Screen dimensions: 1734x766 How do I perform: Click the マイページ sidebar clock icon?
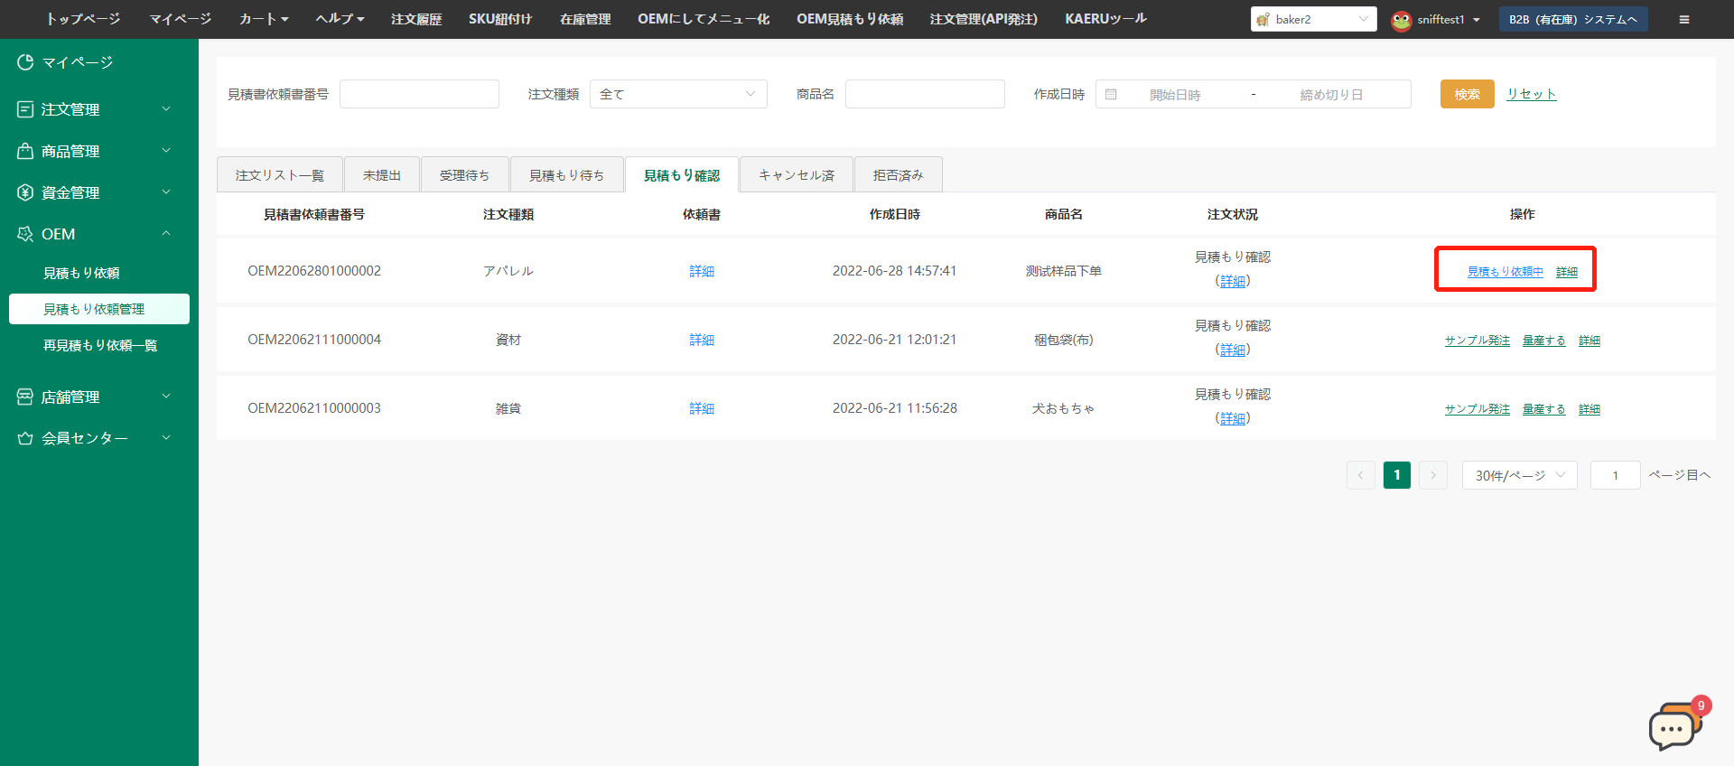(25, 62)
